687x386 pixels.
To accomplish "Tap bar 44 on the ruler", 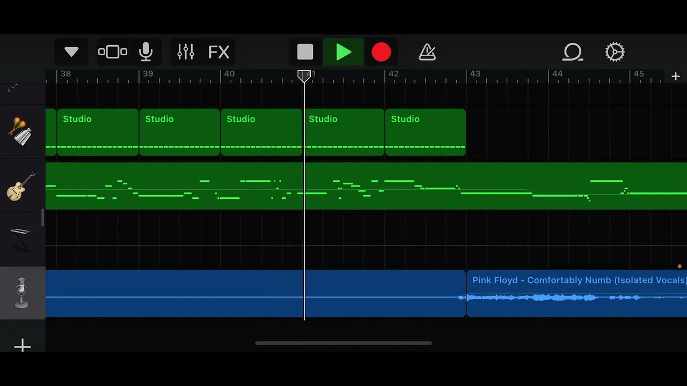I will pyautogui.click(x=558, y=74).
